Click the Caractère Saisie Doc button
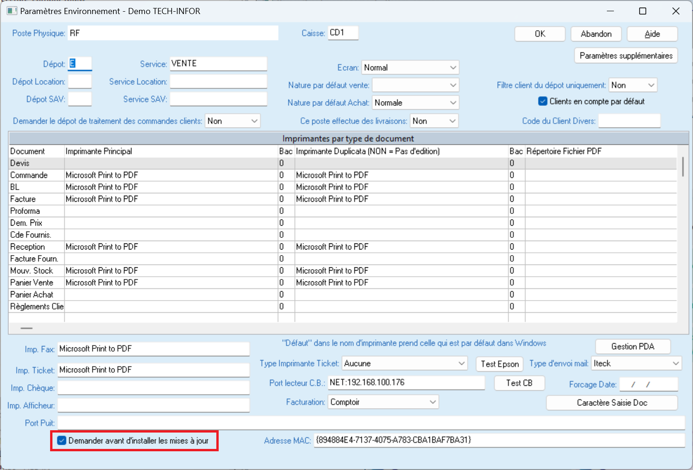The height and width of the screenshot is (470, 693). [x=612, y=403]
